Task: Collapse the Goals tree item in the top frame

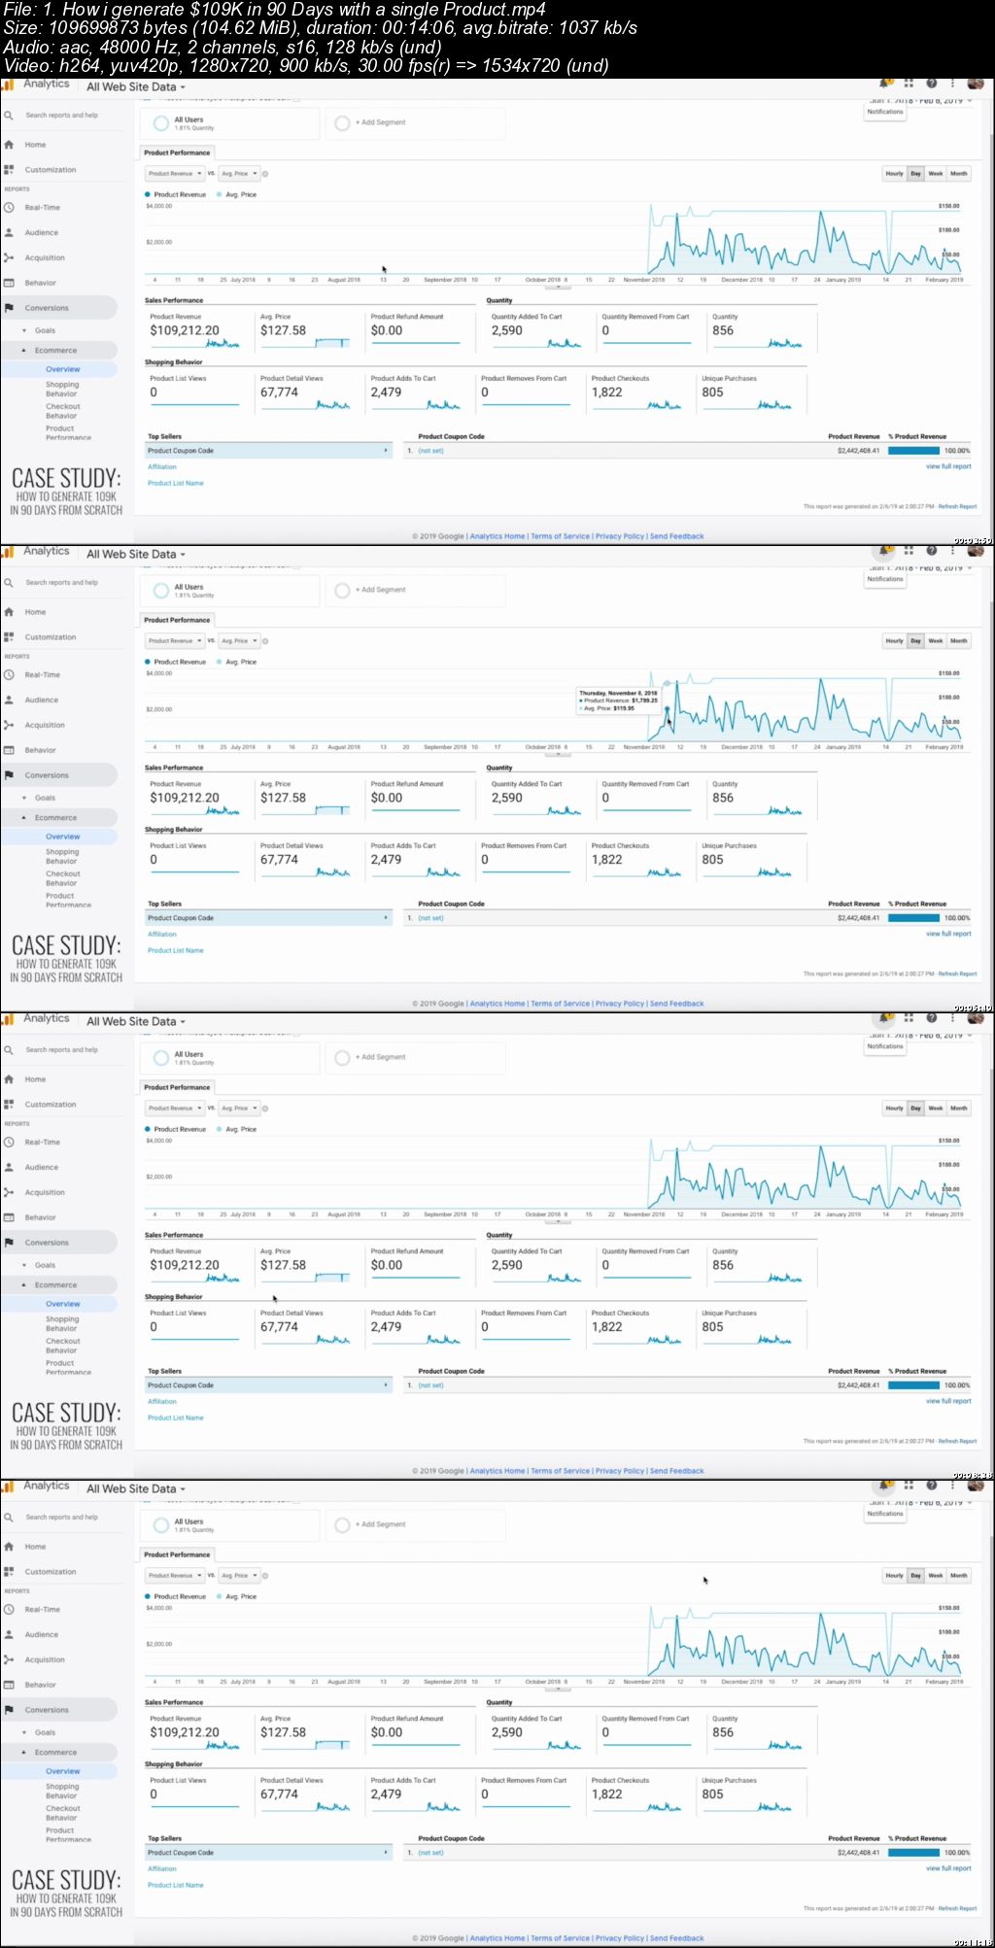Action: point(24,330)
